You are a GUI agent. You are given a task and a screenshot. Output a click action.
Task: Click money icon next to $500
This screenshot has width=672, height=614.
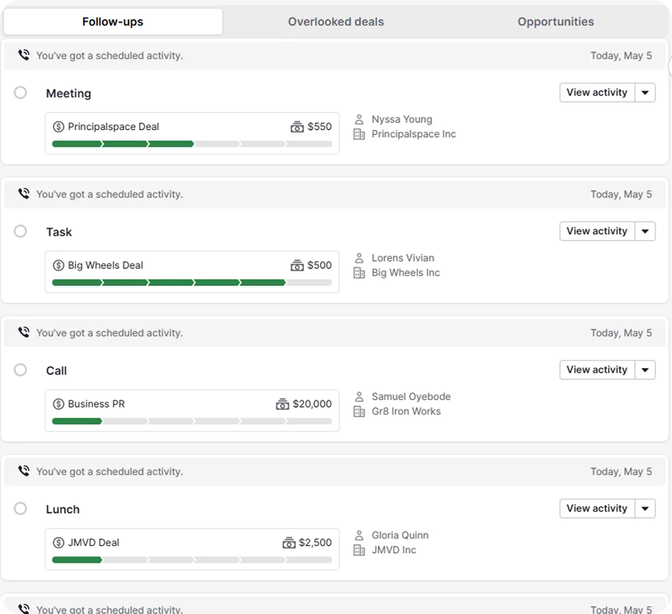coord(297,265)
